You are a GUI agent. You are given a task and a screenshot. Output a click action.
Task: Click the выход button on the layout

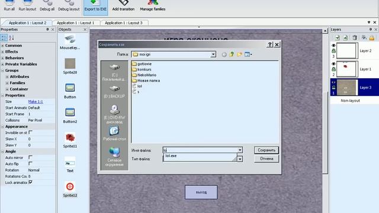201,192
